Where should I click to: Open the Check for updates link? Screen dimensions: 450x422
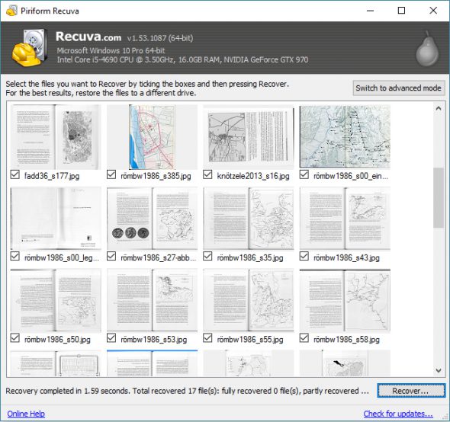point(398,414)
